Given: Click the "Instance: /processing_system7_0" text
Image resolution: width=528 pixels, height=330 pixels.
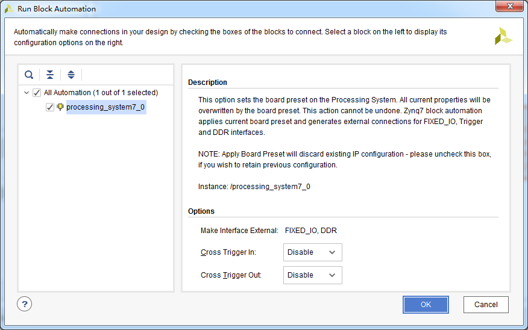Looking at the screenshot, I should coord(254,187).
